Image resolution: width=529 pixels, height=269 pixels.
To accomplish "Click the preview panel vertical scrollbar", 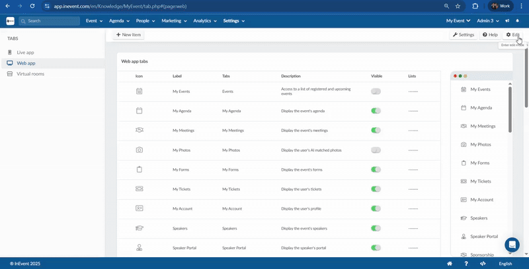I will click(x=510, y=109).
